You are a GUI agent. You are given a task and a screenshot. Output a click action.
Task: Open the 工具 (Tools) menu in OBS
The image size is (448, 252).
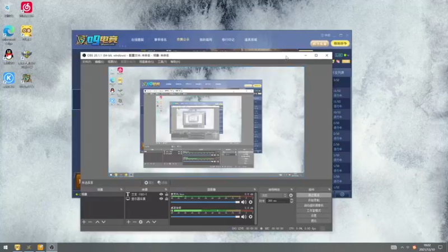click(x=162, y=62)
